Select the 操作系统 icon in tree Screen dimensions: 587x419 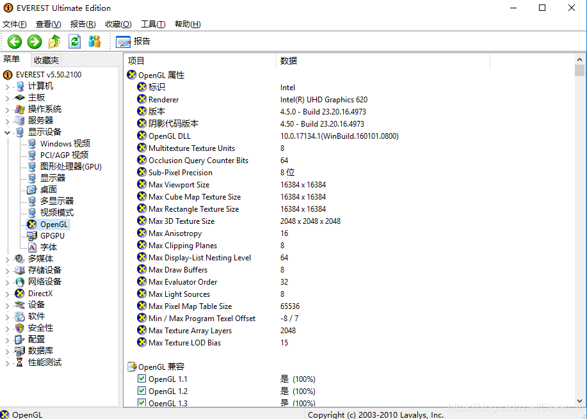[x=20, y=109]
